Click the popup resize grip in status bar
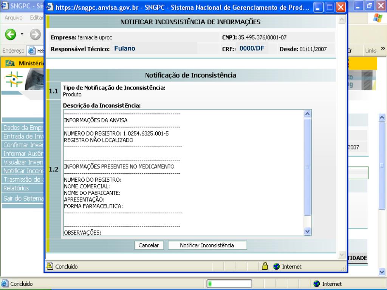Image resolution: width=387 pixels, height=290 pixels. tap(344, 269)
